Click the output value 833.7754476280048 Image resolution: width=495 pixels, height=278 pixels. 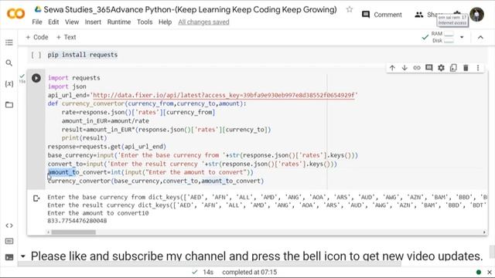pos(77,221)
